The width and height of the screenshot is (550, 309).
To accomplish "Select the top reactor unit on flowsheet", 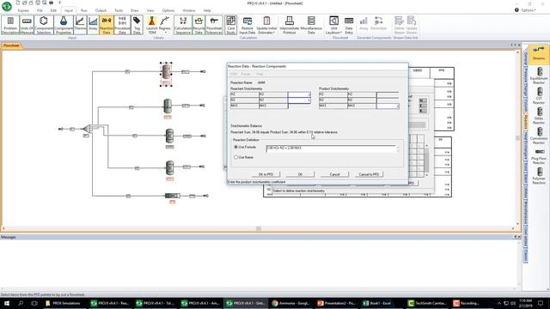I will click(166, 72).
